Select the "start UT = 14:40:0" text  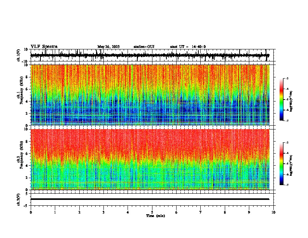pos(188,47)
